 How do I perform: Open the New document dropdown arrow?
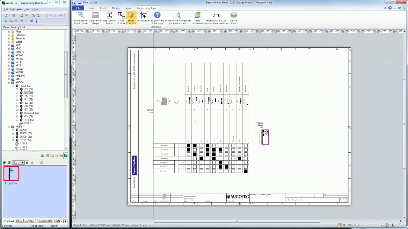[x=9, y=15]
